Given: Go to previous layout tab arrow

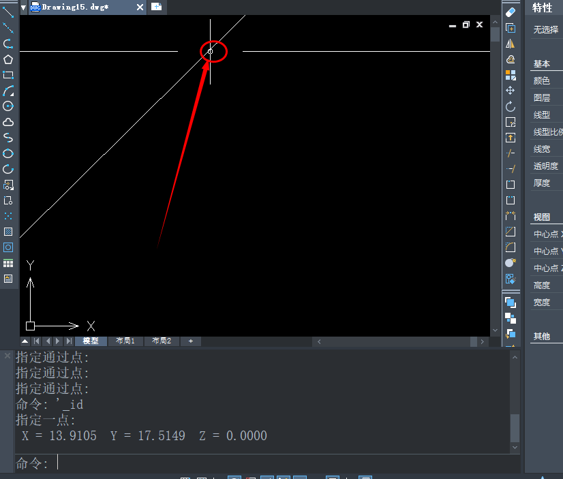Looking at the screenshot, I should click(x=48, y=341).
